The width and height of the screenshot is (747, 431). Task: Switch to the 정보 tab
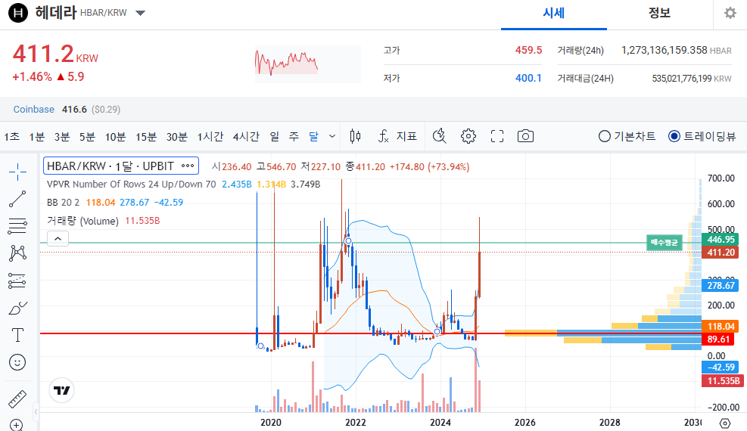coord(659,14)
